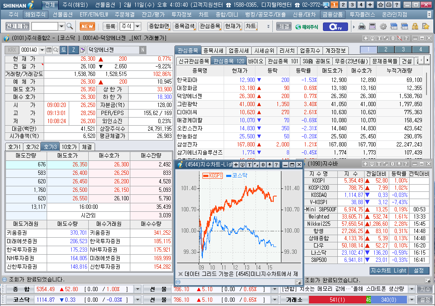Switch to virtual screen 4
The image size is (435, 306).
click(361, 5)
